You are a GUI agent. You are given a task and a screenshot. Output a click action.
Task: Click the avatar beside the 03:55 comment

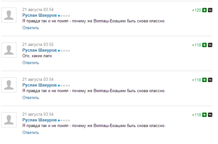(9, 50)
